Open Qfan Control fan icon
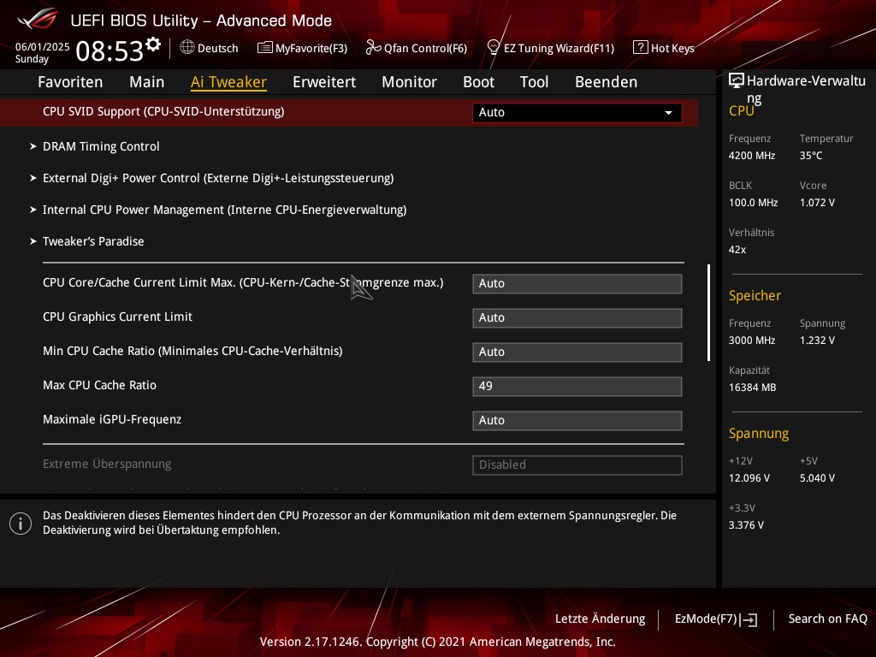Image resolution: width=876 pixels, height=657 pixels. [373, 47]
